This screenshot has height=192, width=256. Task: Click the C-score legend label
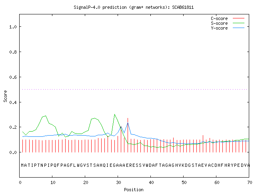[x=219, y=18]
